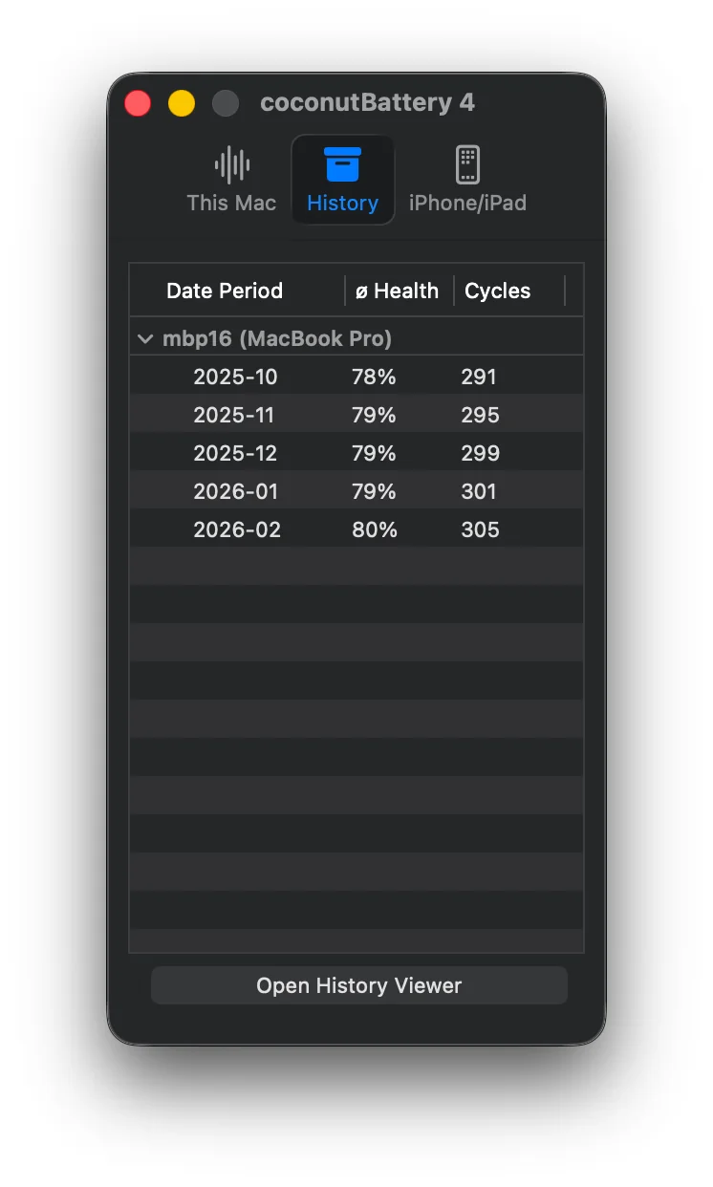
Task: Click the This Mac tab label
Action: [x=231, y=203]
